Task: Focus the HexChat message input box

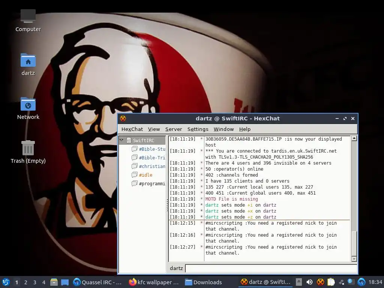Action: pyautogui.click(x=271, y=268)
